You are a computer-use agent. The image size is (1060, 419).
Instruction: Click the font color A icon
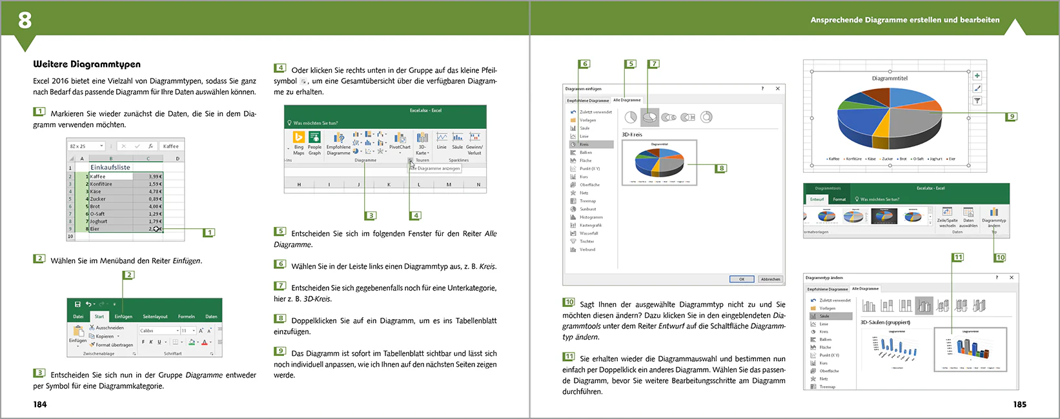click(x=204, y=342)
